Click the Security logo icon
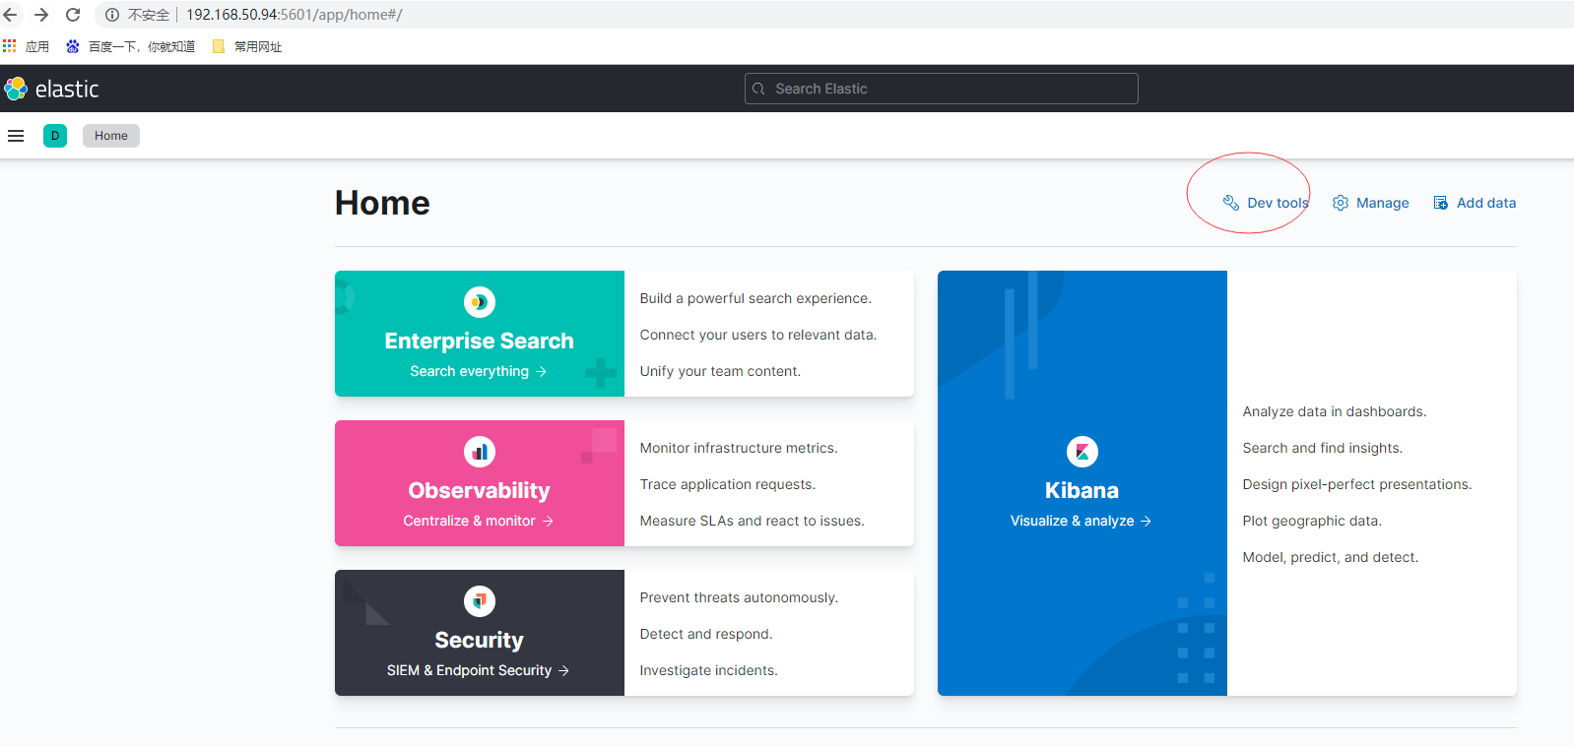 pyautogui.click(x=480, y=601)
